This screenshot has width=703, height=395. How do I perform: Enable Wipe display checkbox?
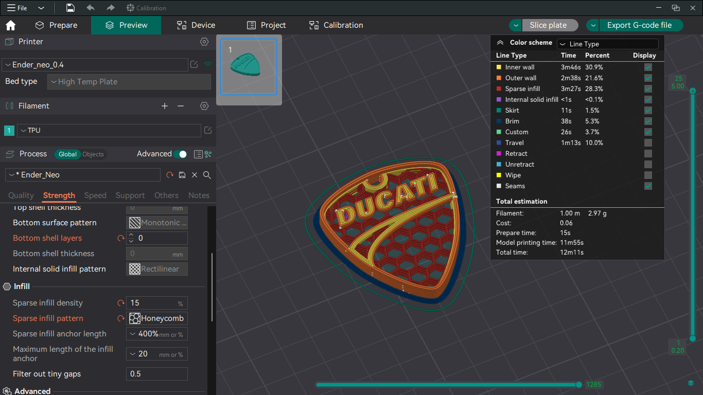(x=648, y=175)
